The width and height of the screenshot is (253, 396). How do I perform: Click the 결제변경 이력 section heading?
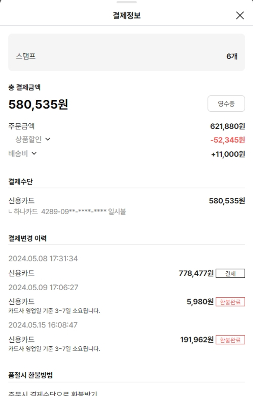(x=27, y=238)
